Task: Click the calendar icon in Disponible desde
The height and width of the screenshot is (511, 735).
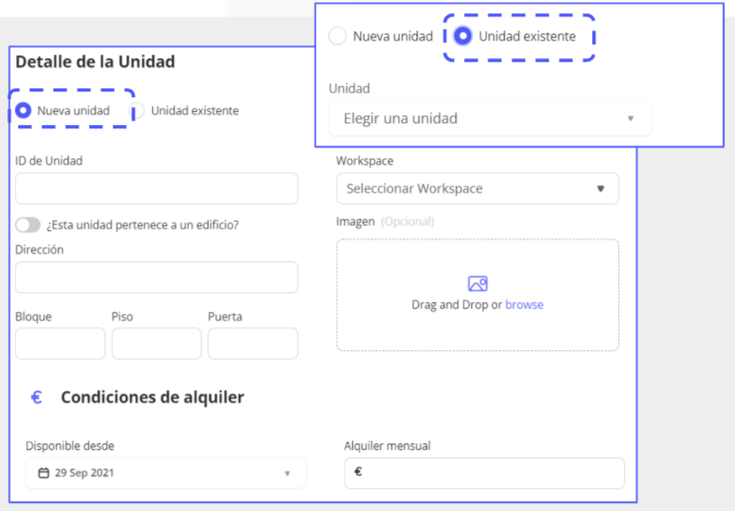Action: click(44, 473)
